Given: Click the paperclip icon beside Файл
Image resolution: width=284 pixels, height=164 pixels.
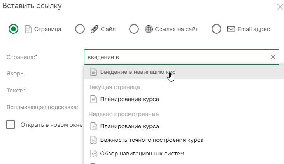Looking at the screenshot, I should pyautogui.click(x=94, y=29).
